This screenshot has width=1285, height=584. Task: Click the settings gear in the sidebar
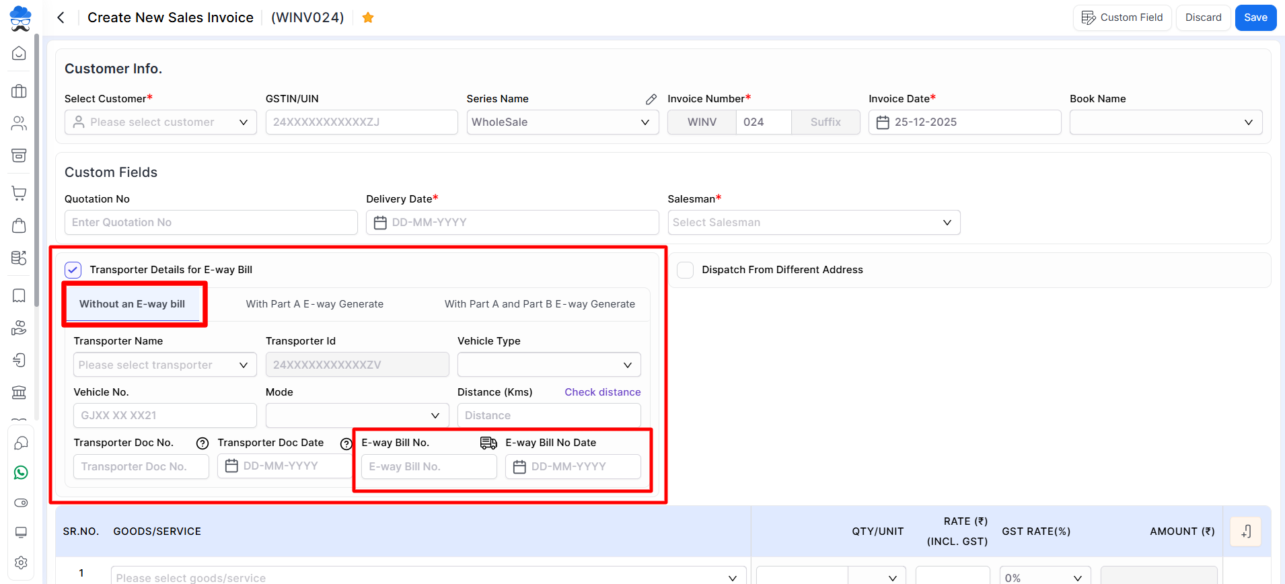[x=20, y=562]
